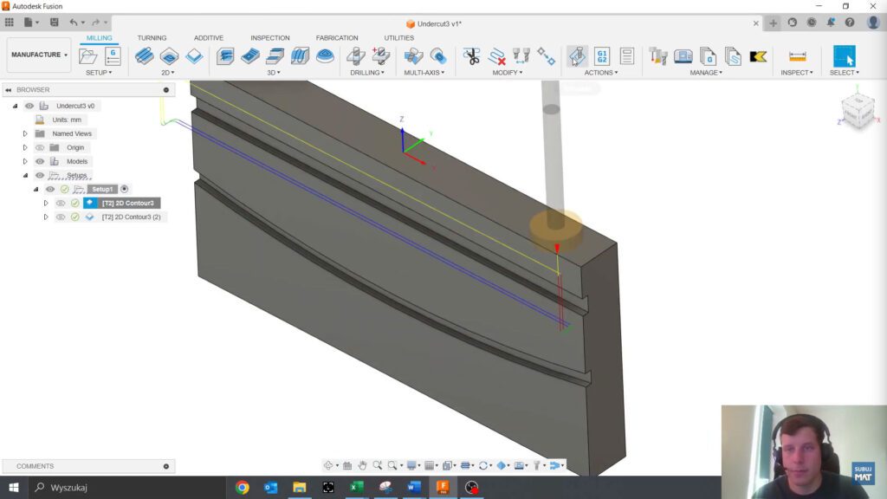
Task: Run the Generate toolpath action icon
Action: click(575, 58)
